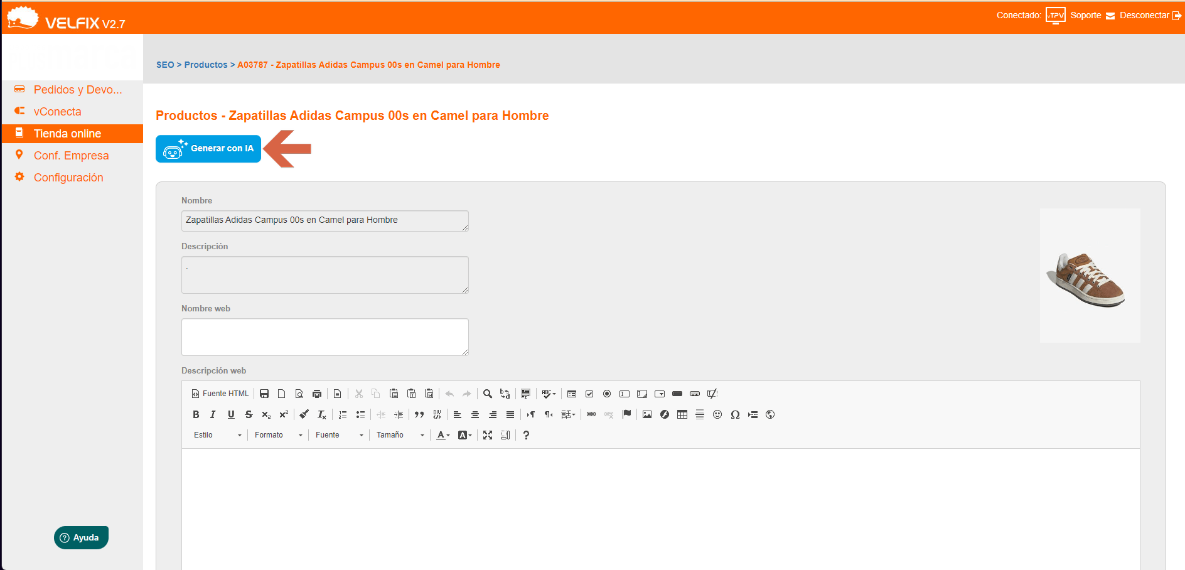
Task: Open the Replace icon in editor
Action: pyautogui.click(x=505, y=394)
